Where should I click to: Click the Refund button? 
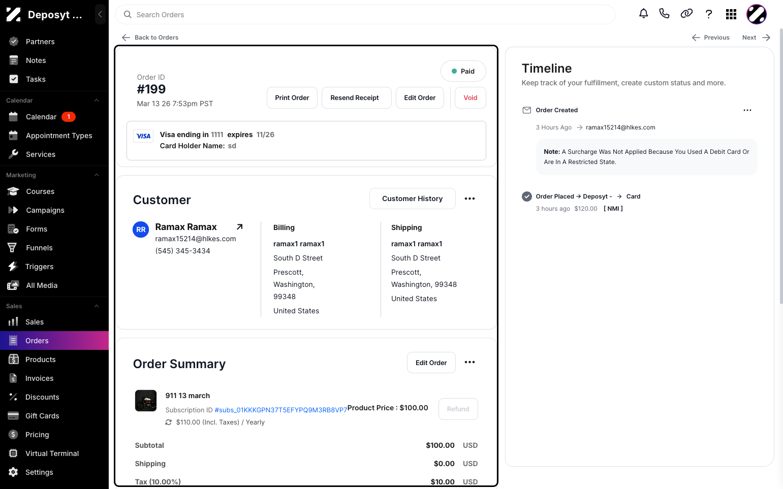coord(458,409)
